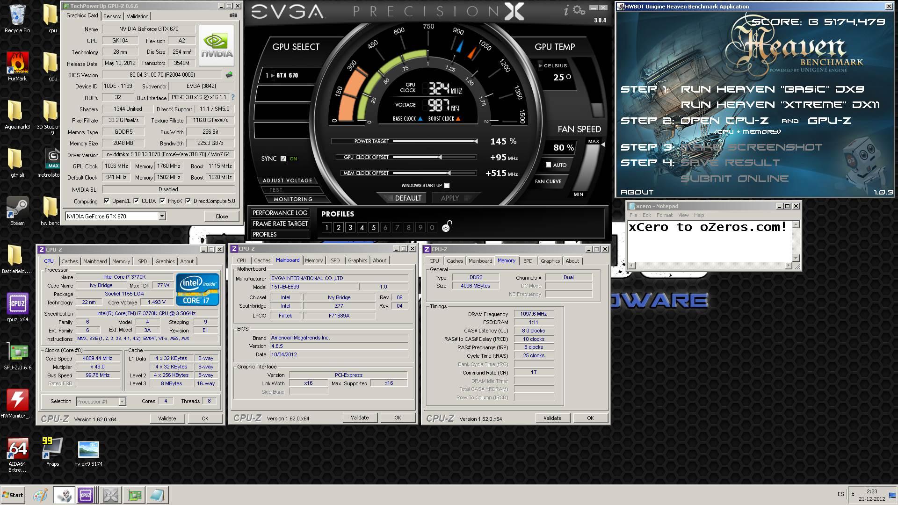898x505 pixels.
Task: Launch FurMark from the desktop
Action: (17, 66)
